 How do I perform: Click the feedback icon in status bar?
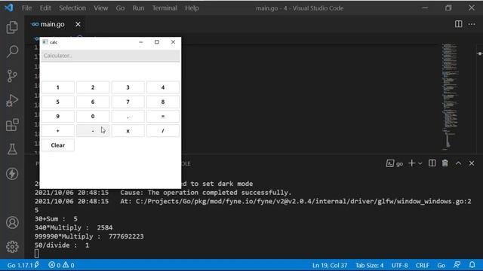[457, 265]
